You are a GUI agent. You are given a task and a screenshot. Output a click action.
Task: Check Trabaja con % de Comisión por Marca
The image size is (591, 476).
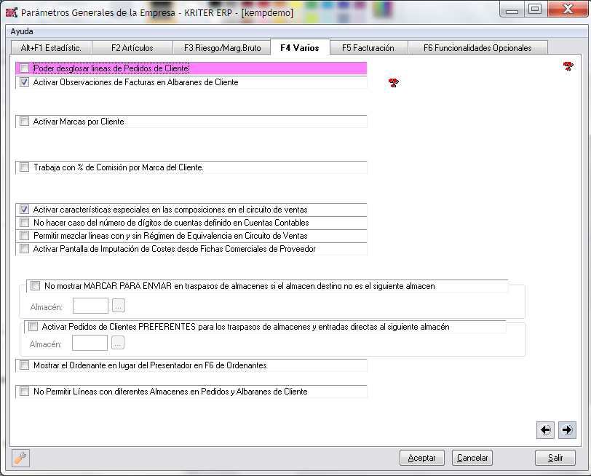(x=25, y=167)
